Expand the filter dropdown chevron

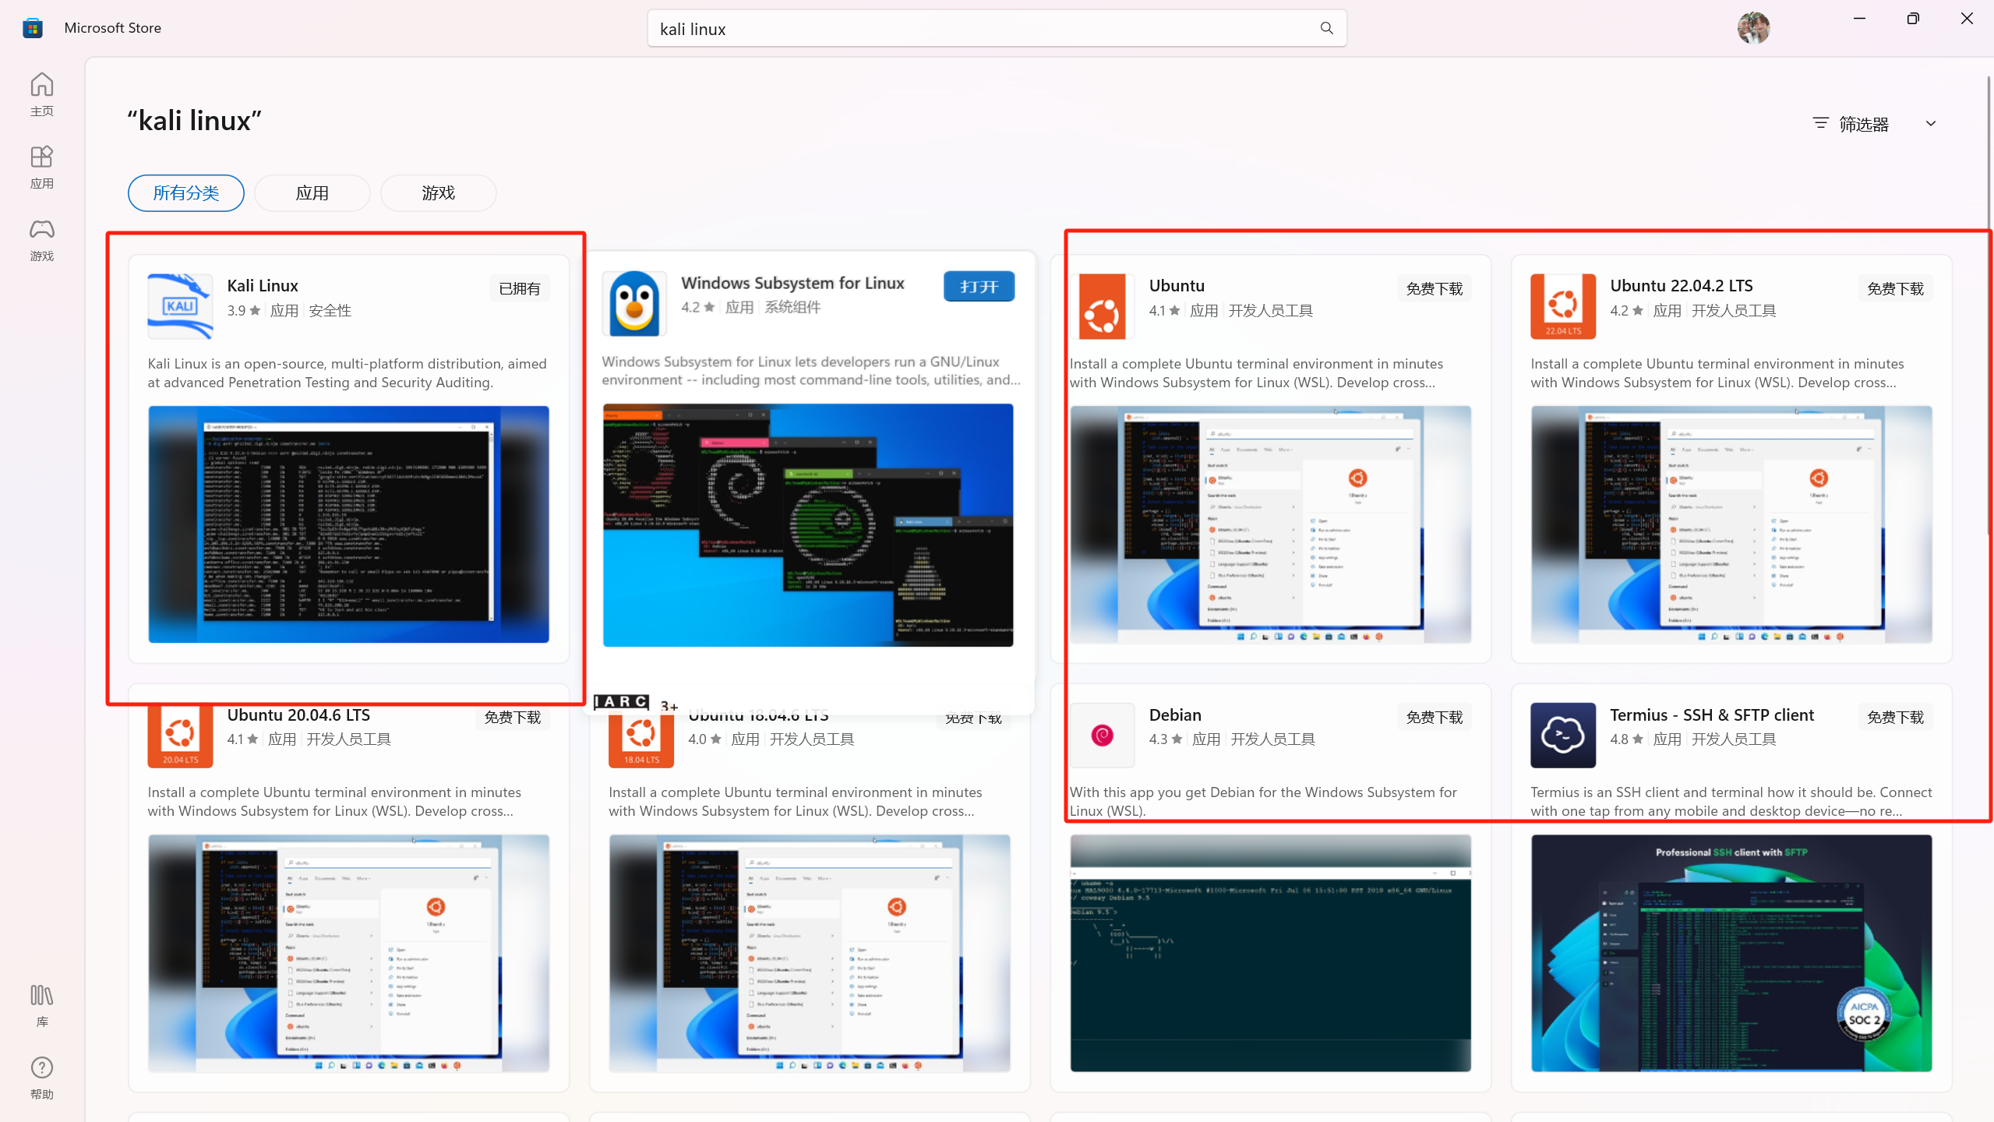coord(1930,124)
